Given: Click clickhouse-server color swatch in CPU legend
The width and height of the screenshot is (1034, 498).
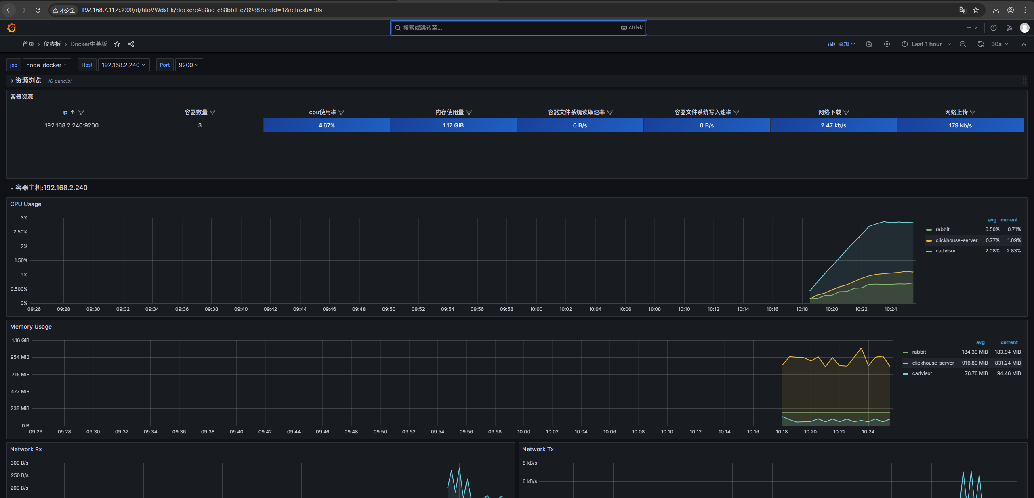Looking at the screenshot, I should tap(929, 241).
